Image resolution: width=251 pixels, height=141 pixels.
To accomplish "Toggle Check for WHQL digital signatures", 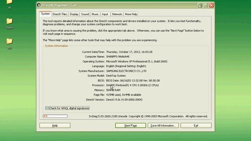I will tap(47, 108).
